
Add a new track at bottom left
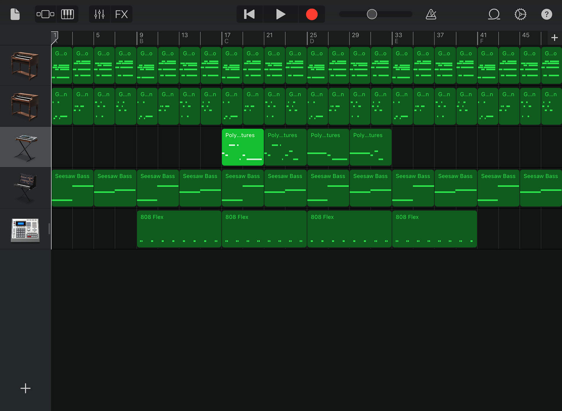[25, 388]
